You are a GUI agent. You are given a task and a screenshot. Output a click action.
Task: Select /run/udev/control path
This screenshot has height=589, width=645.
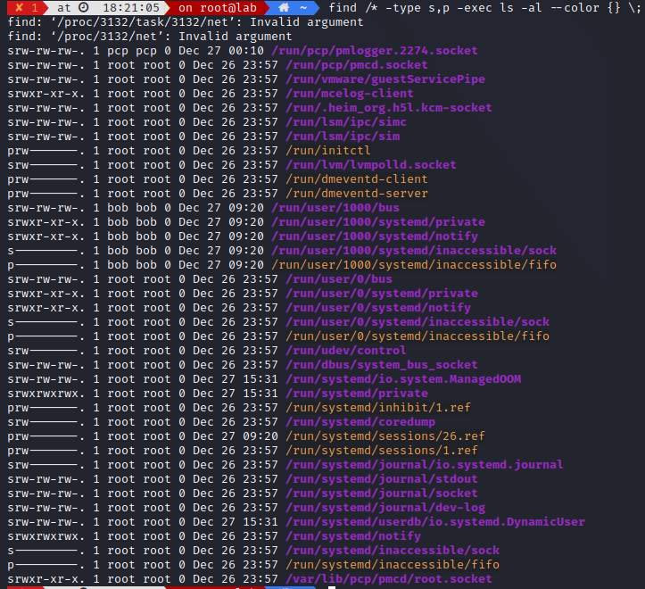pos(346,351)
